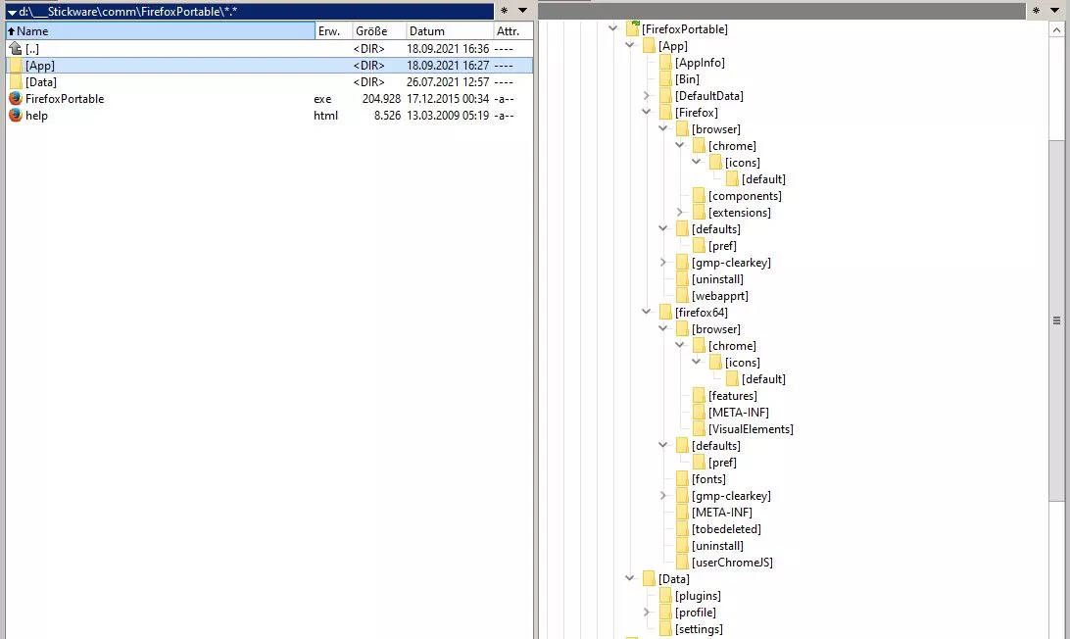Click date 26.07.2021 12:57 cell
The image size is (1070, 639).
click(x=448, y=82)
